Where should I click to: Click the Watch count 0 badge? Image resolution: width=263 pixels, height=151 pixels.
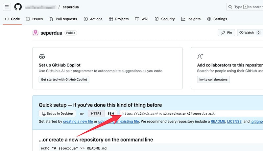tap(258, 32)
